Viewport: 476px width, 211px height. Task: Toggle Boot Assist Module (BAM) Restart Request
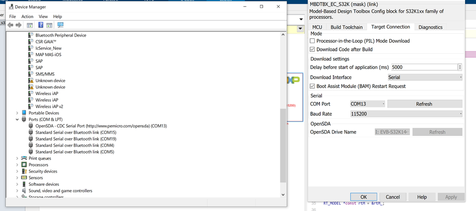pyautogui.click(x=312, y=86)
